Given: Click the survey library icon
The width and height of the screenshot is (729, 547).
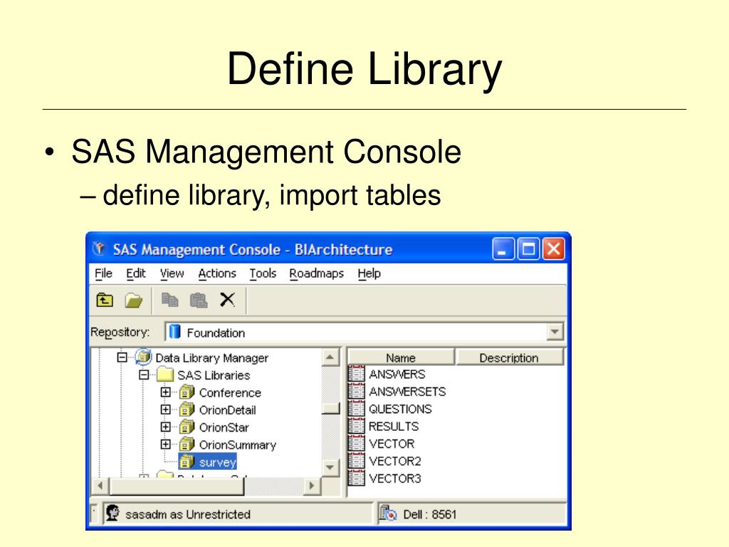Looking at the screenshot, I should click(x=187, y=462).
